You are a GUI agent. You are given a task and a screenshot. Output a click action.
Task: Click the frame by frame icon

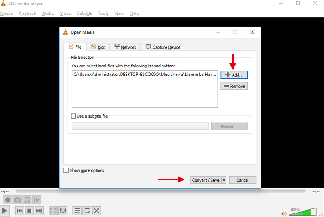(37, 200)
